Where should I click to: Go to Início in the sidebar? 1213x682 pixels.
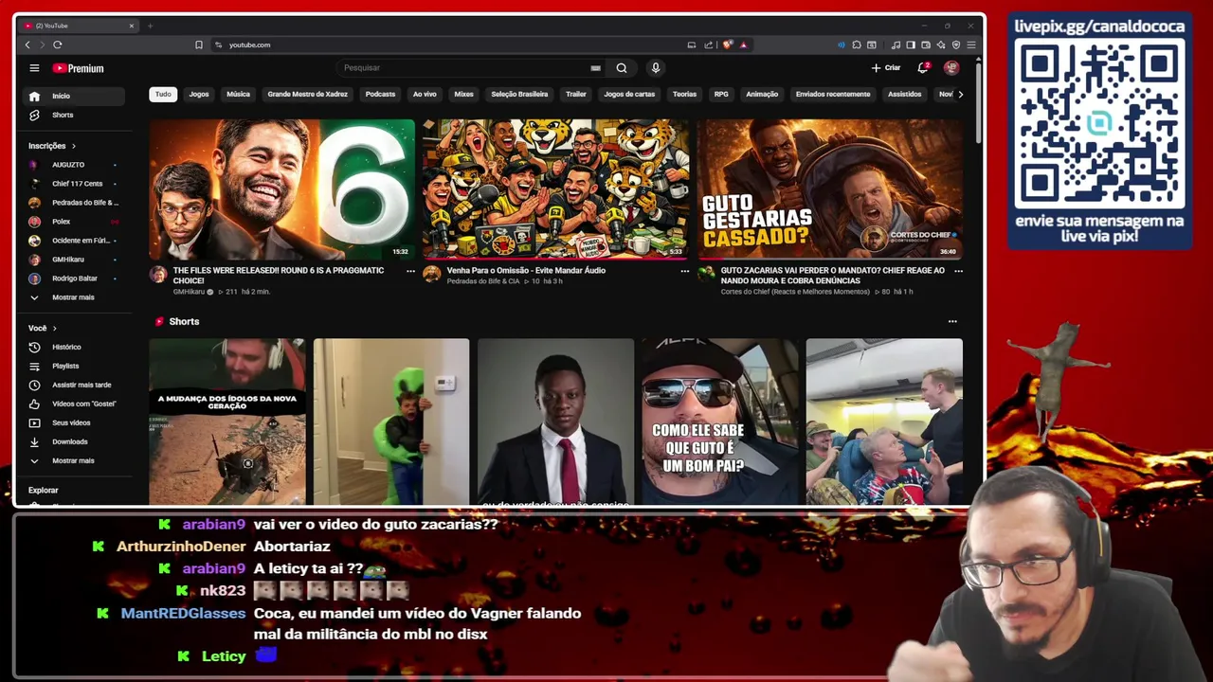[74, 96]
